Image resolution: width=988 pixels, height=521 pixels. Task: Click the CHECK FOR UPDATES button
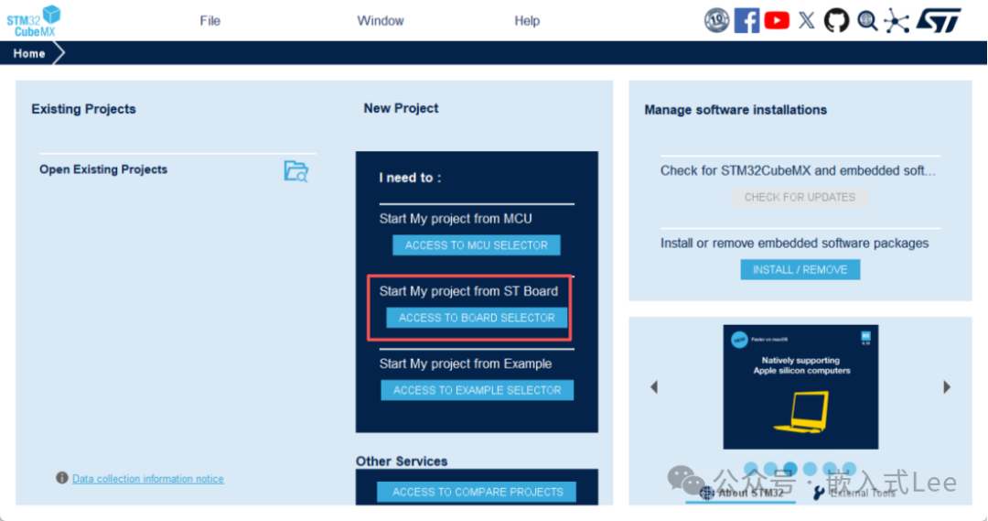pos(800,198)
